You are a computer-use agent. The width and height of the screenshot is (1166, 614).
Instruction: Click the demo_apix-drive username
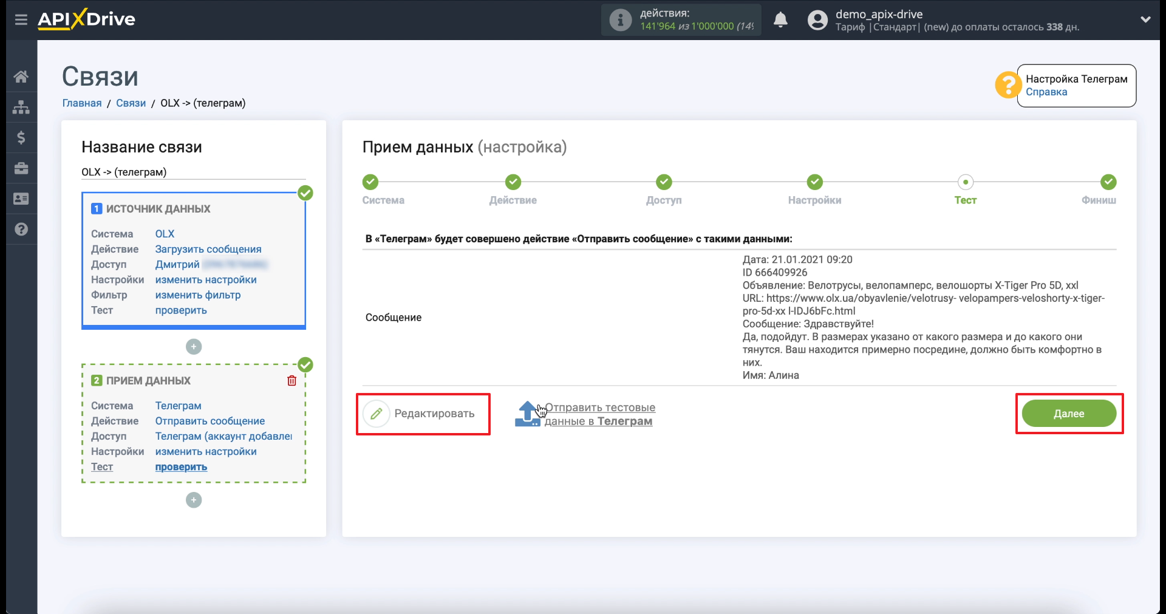pyautogui.click(x=879, y=14)
